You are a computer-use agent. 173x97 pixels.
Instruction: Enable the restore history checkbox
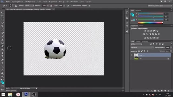pos(72,6)
